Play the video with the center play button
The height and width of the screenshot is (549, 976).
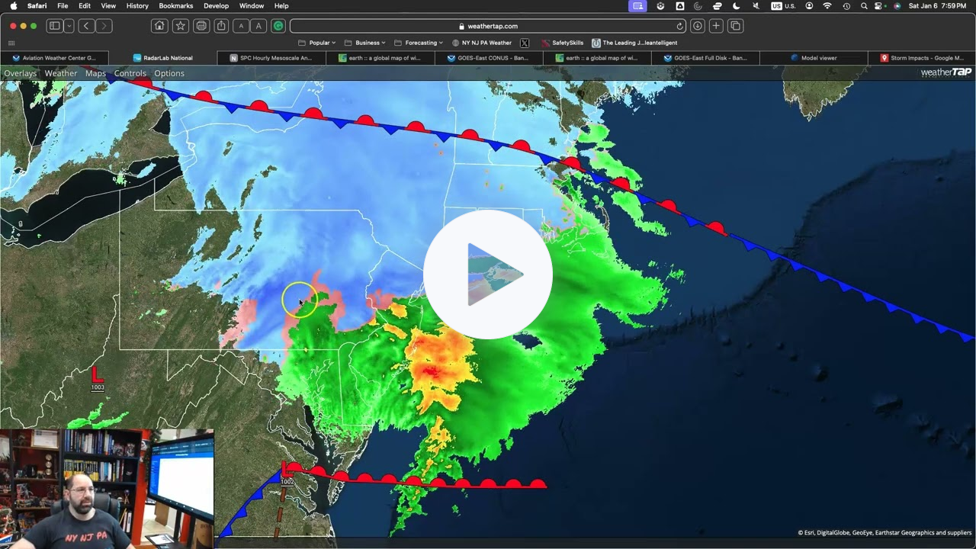pyautogui.click(x=488, y=273)
